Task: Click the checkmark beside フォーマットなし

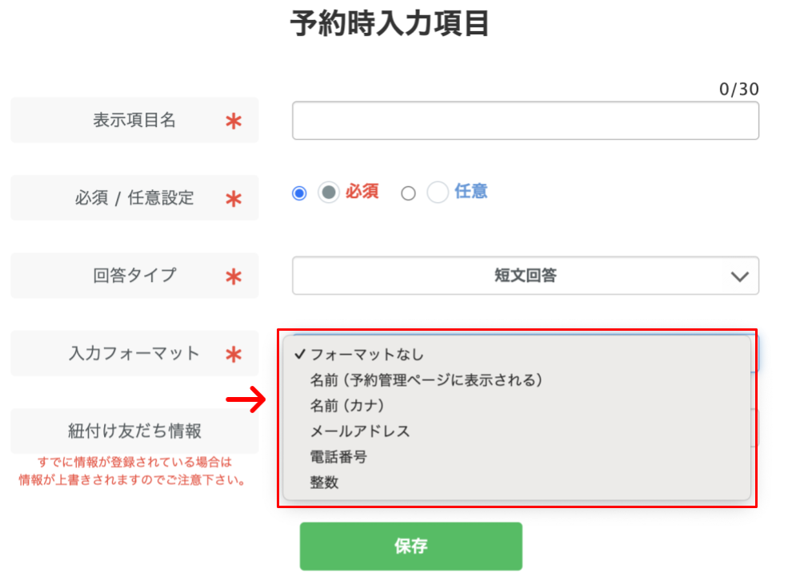Action: tap(300, 354)
